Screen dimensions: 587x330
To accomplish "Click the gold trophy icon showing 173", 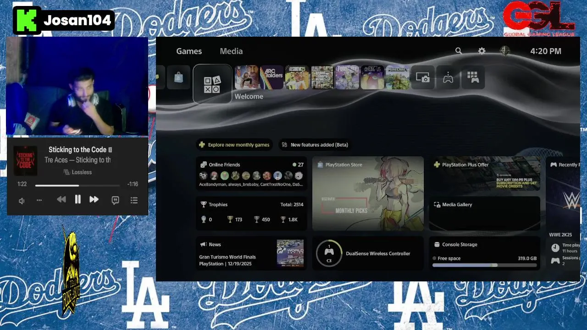I will (x=230, y=220).
